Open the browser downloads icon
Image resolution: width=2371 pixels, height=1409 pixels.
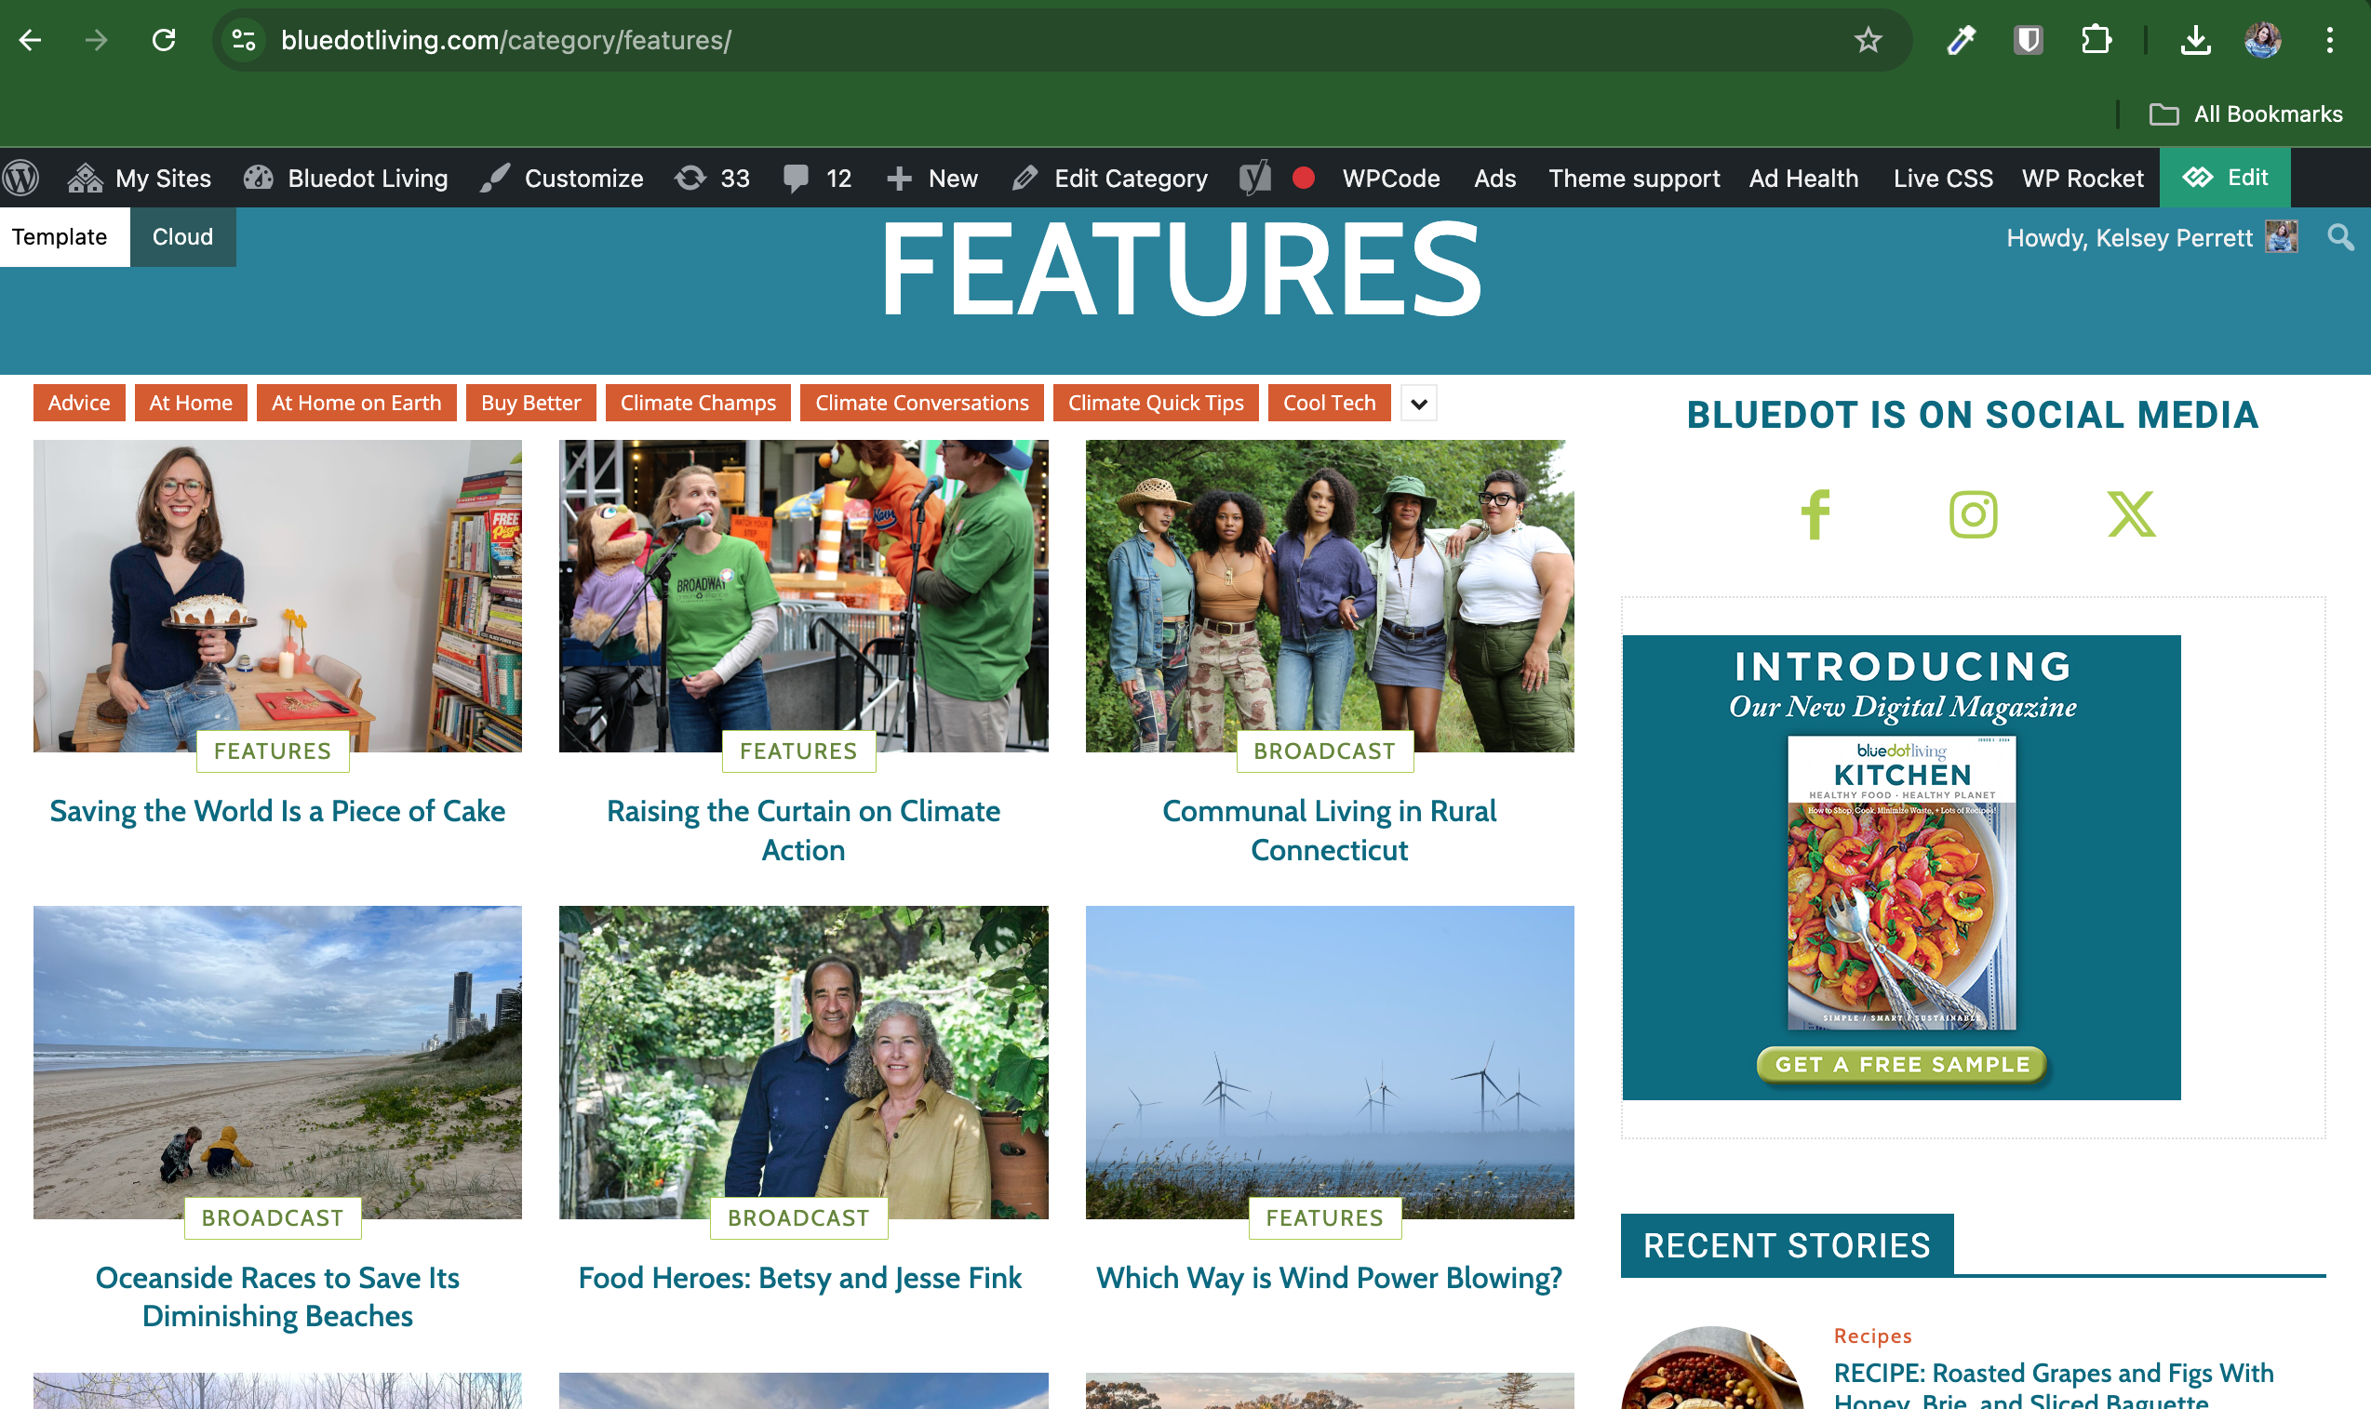pyautogui.click(x=2195, y=40)
